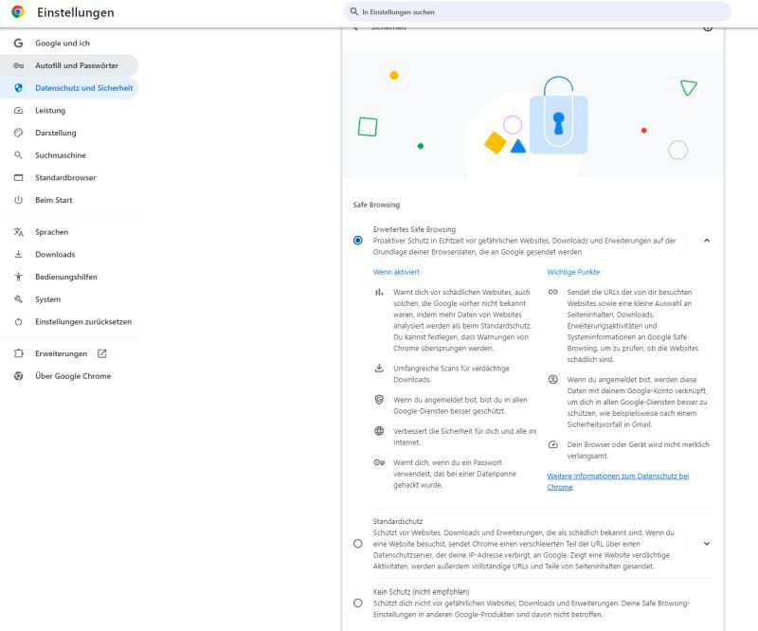Screen dimensions: 758x631
Task: Click the palette icon next to Darstellung
Action: pyautogui.click(x=18, y=133)
